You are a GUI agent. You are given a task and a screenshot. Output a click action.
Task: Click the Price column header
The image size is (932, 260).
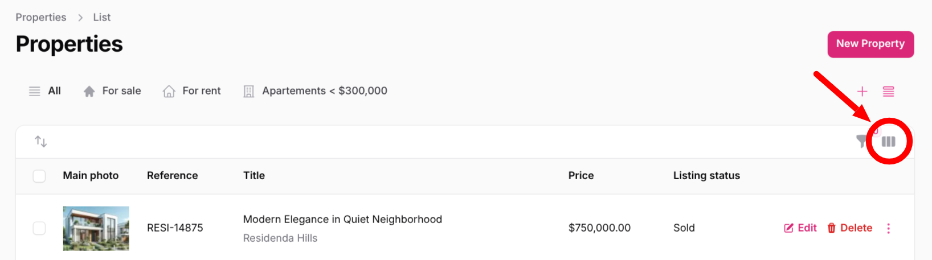pos(581,176)
